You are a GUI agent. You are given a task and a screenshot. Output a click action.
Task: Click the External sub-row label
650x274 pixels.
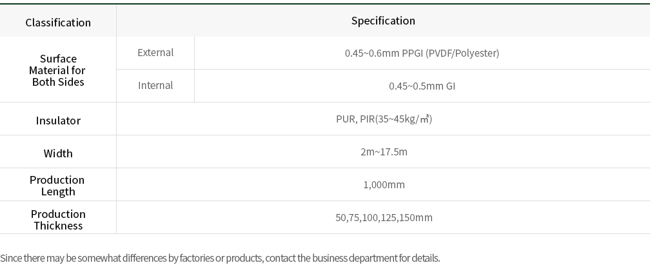coord(155,52)
